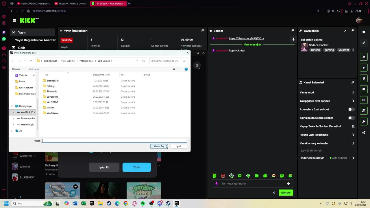Click the lightning bolt icon in Kick's right rail

(364, 68)
